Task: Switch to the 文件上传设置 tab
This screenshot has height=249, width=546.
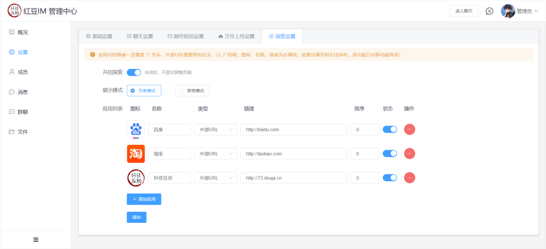Action: [236, 36]
